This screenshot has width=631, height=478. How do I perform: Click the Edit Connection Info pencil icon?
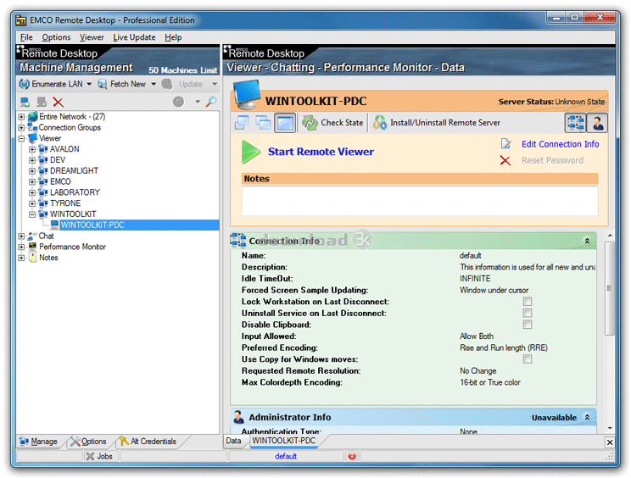505,144
